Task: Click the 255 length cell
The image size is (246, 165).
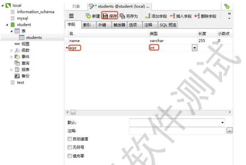Action: click(x=207, y=41)
